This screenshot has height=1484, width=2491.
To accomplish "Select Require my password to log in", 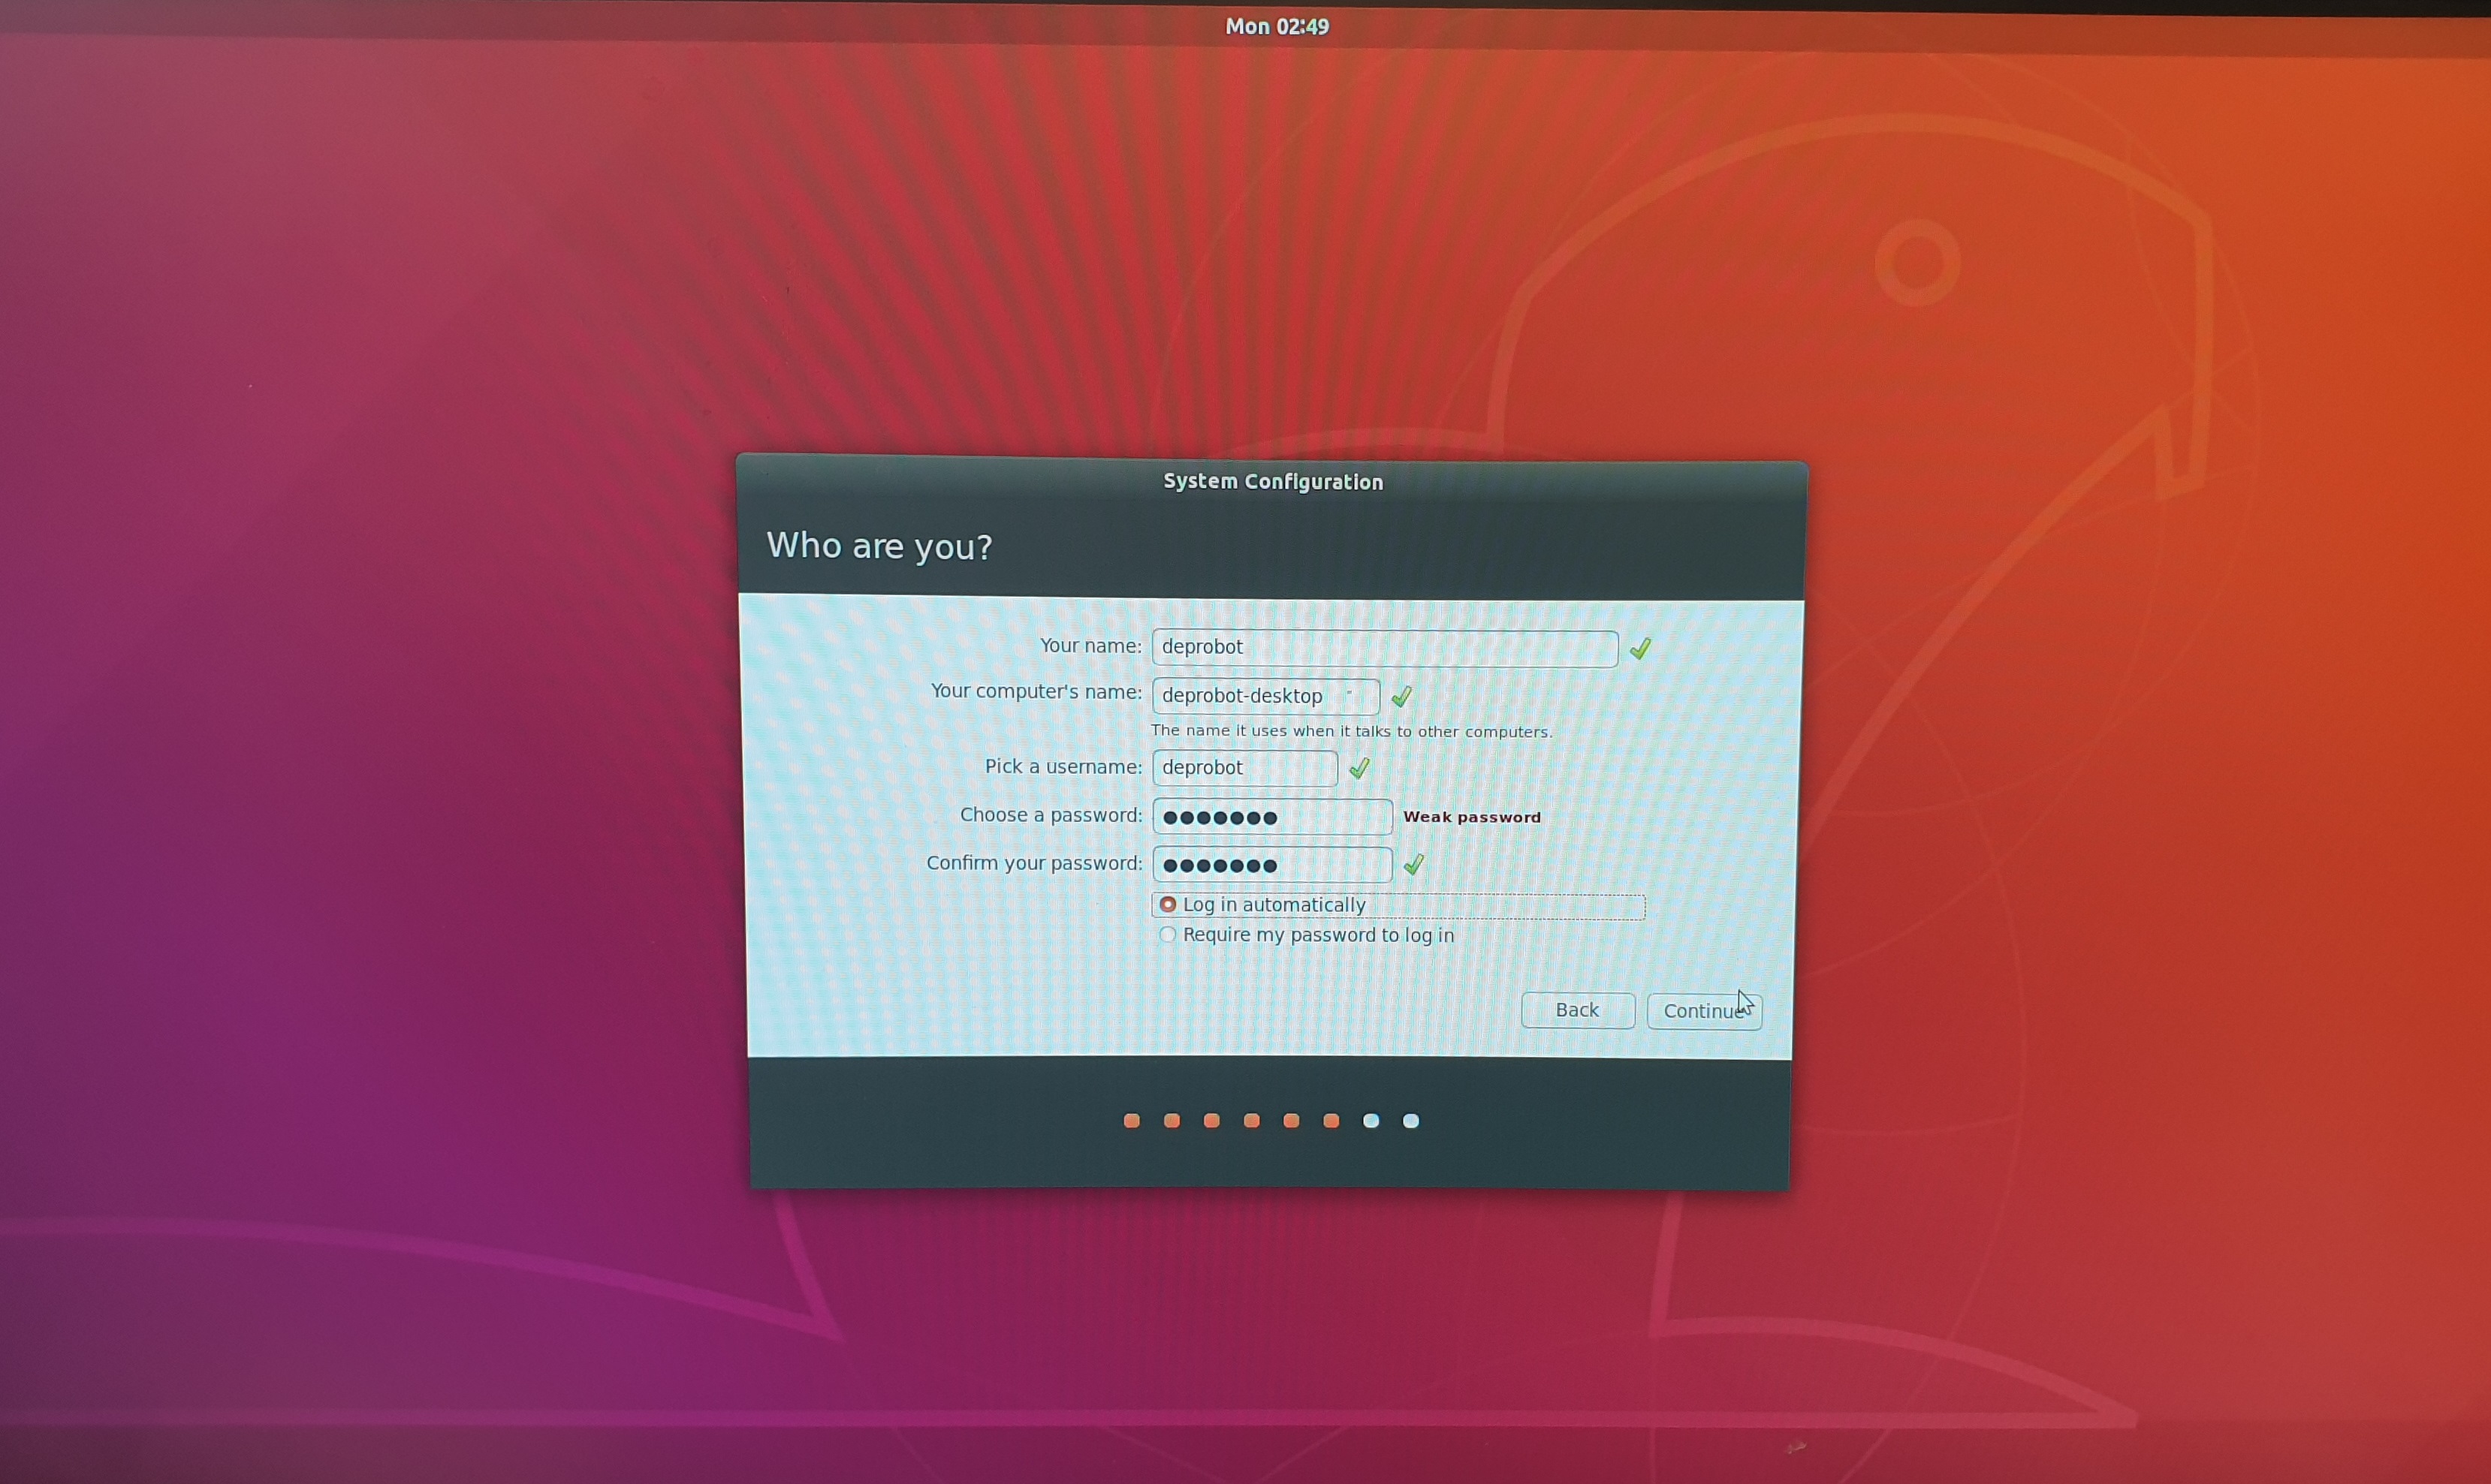I will click(1168, 934).
